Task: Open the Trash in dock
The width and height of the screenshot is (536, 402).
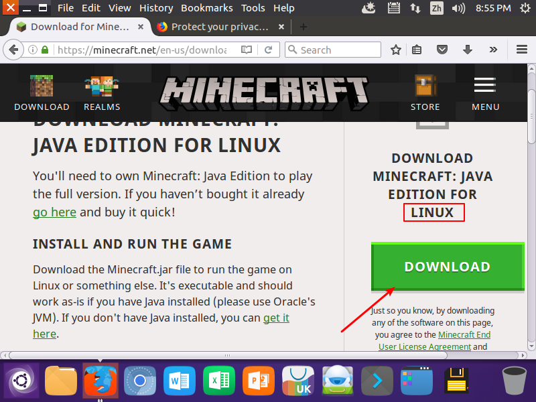Action: [x=514, y=381]
